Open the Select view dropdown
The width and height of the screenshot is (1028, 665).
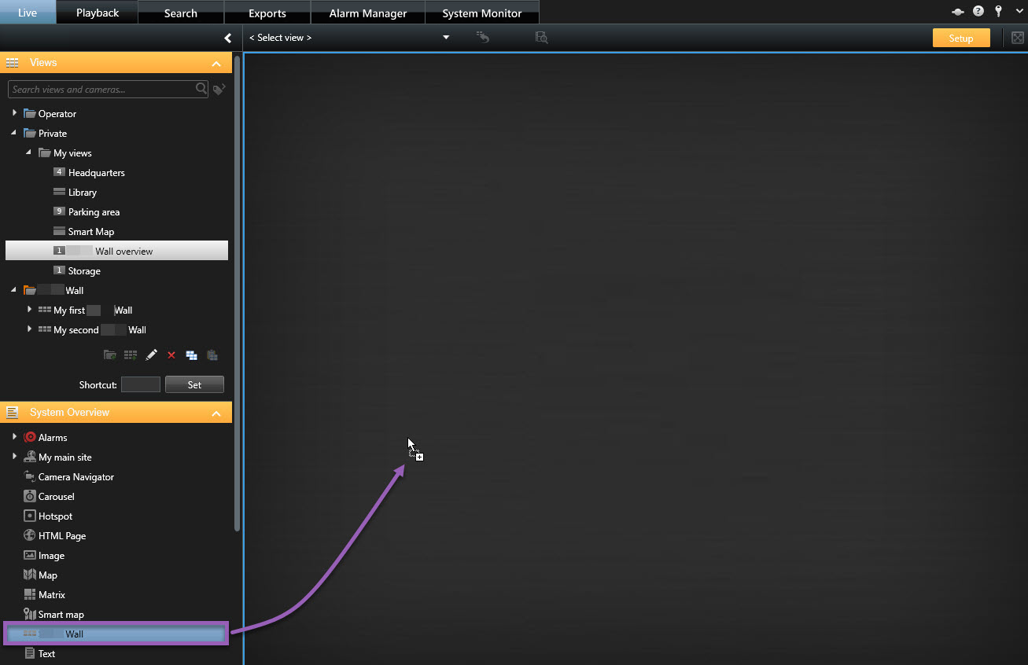click(x=446, y=38)
